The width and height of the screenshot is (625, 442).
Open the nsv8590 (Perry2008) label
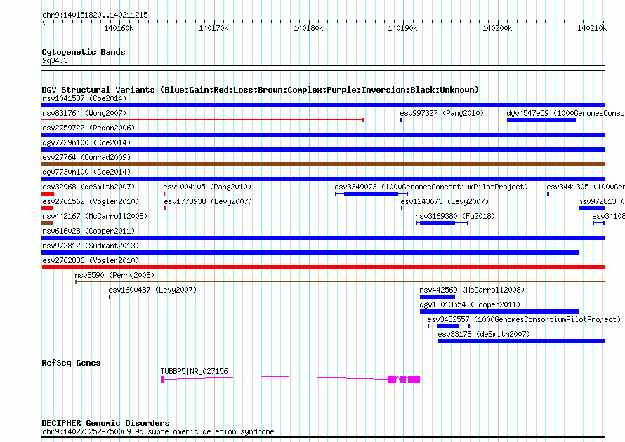tap(114, 275)
